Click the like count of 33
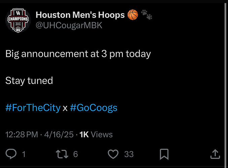 (129, 154)
